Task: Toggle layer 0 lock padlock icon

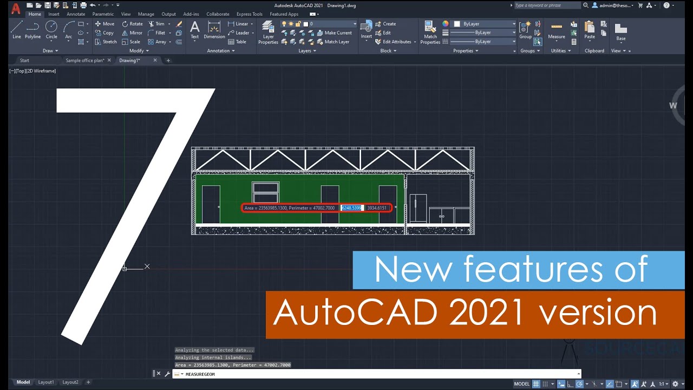Action: (x=298, y=24)
